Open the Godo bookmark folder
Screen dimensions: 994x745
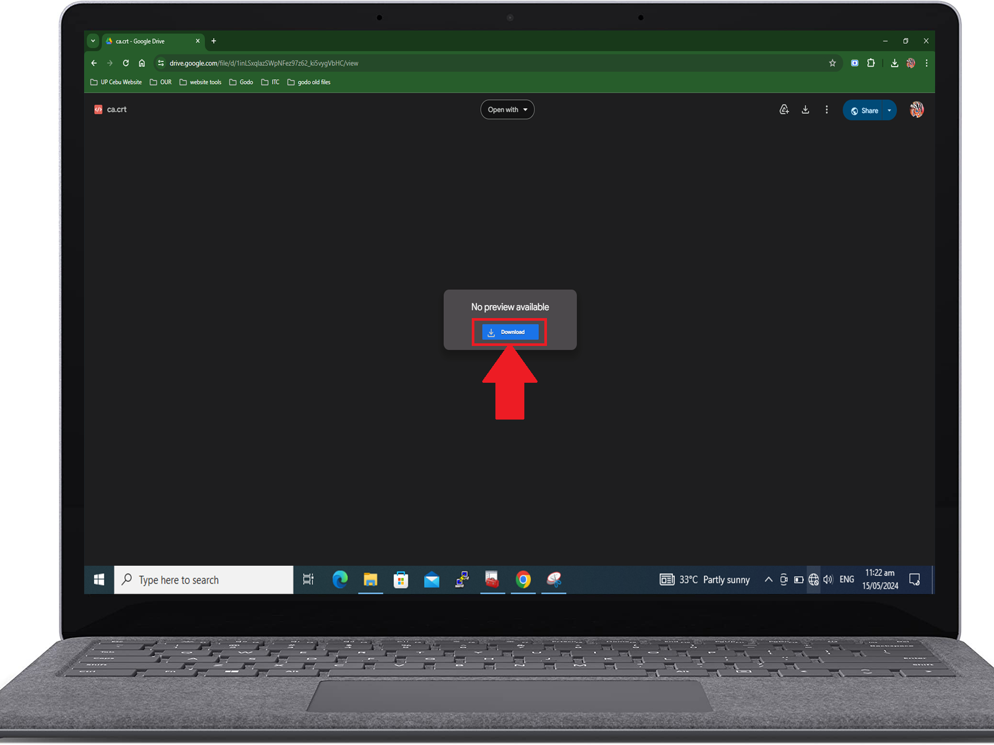coord(241,82)
